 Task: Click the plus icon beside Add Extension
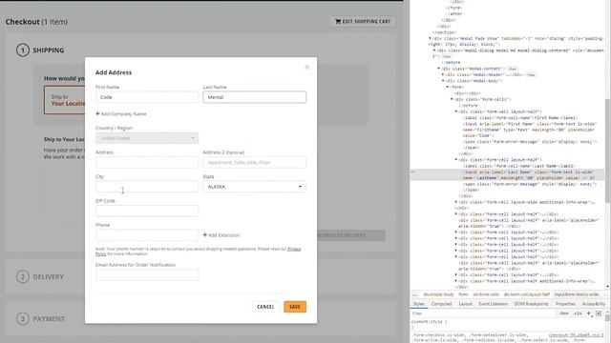click(x=205, y=235)
